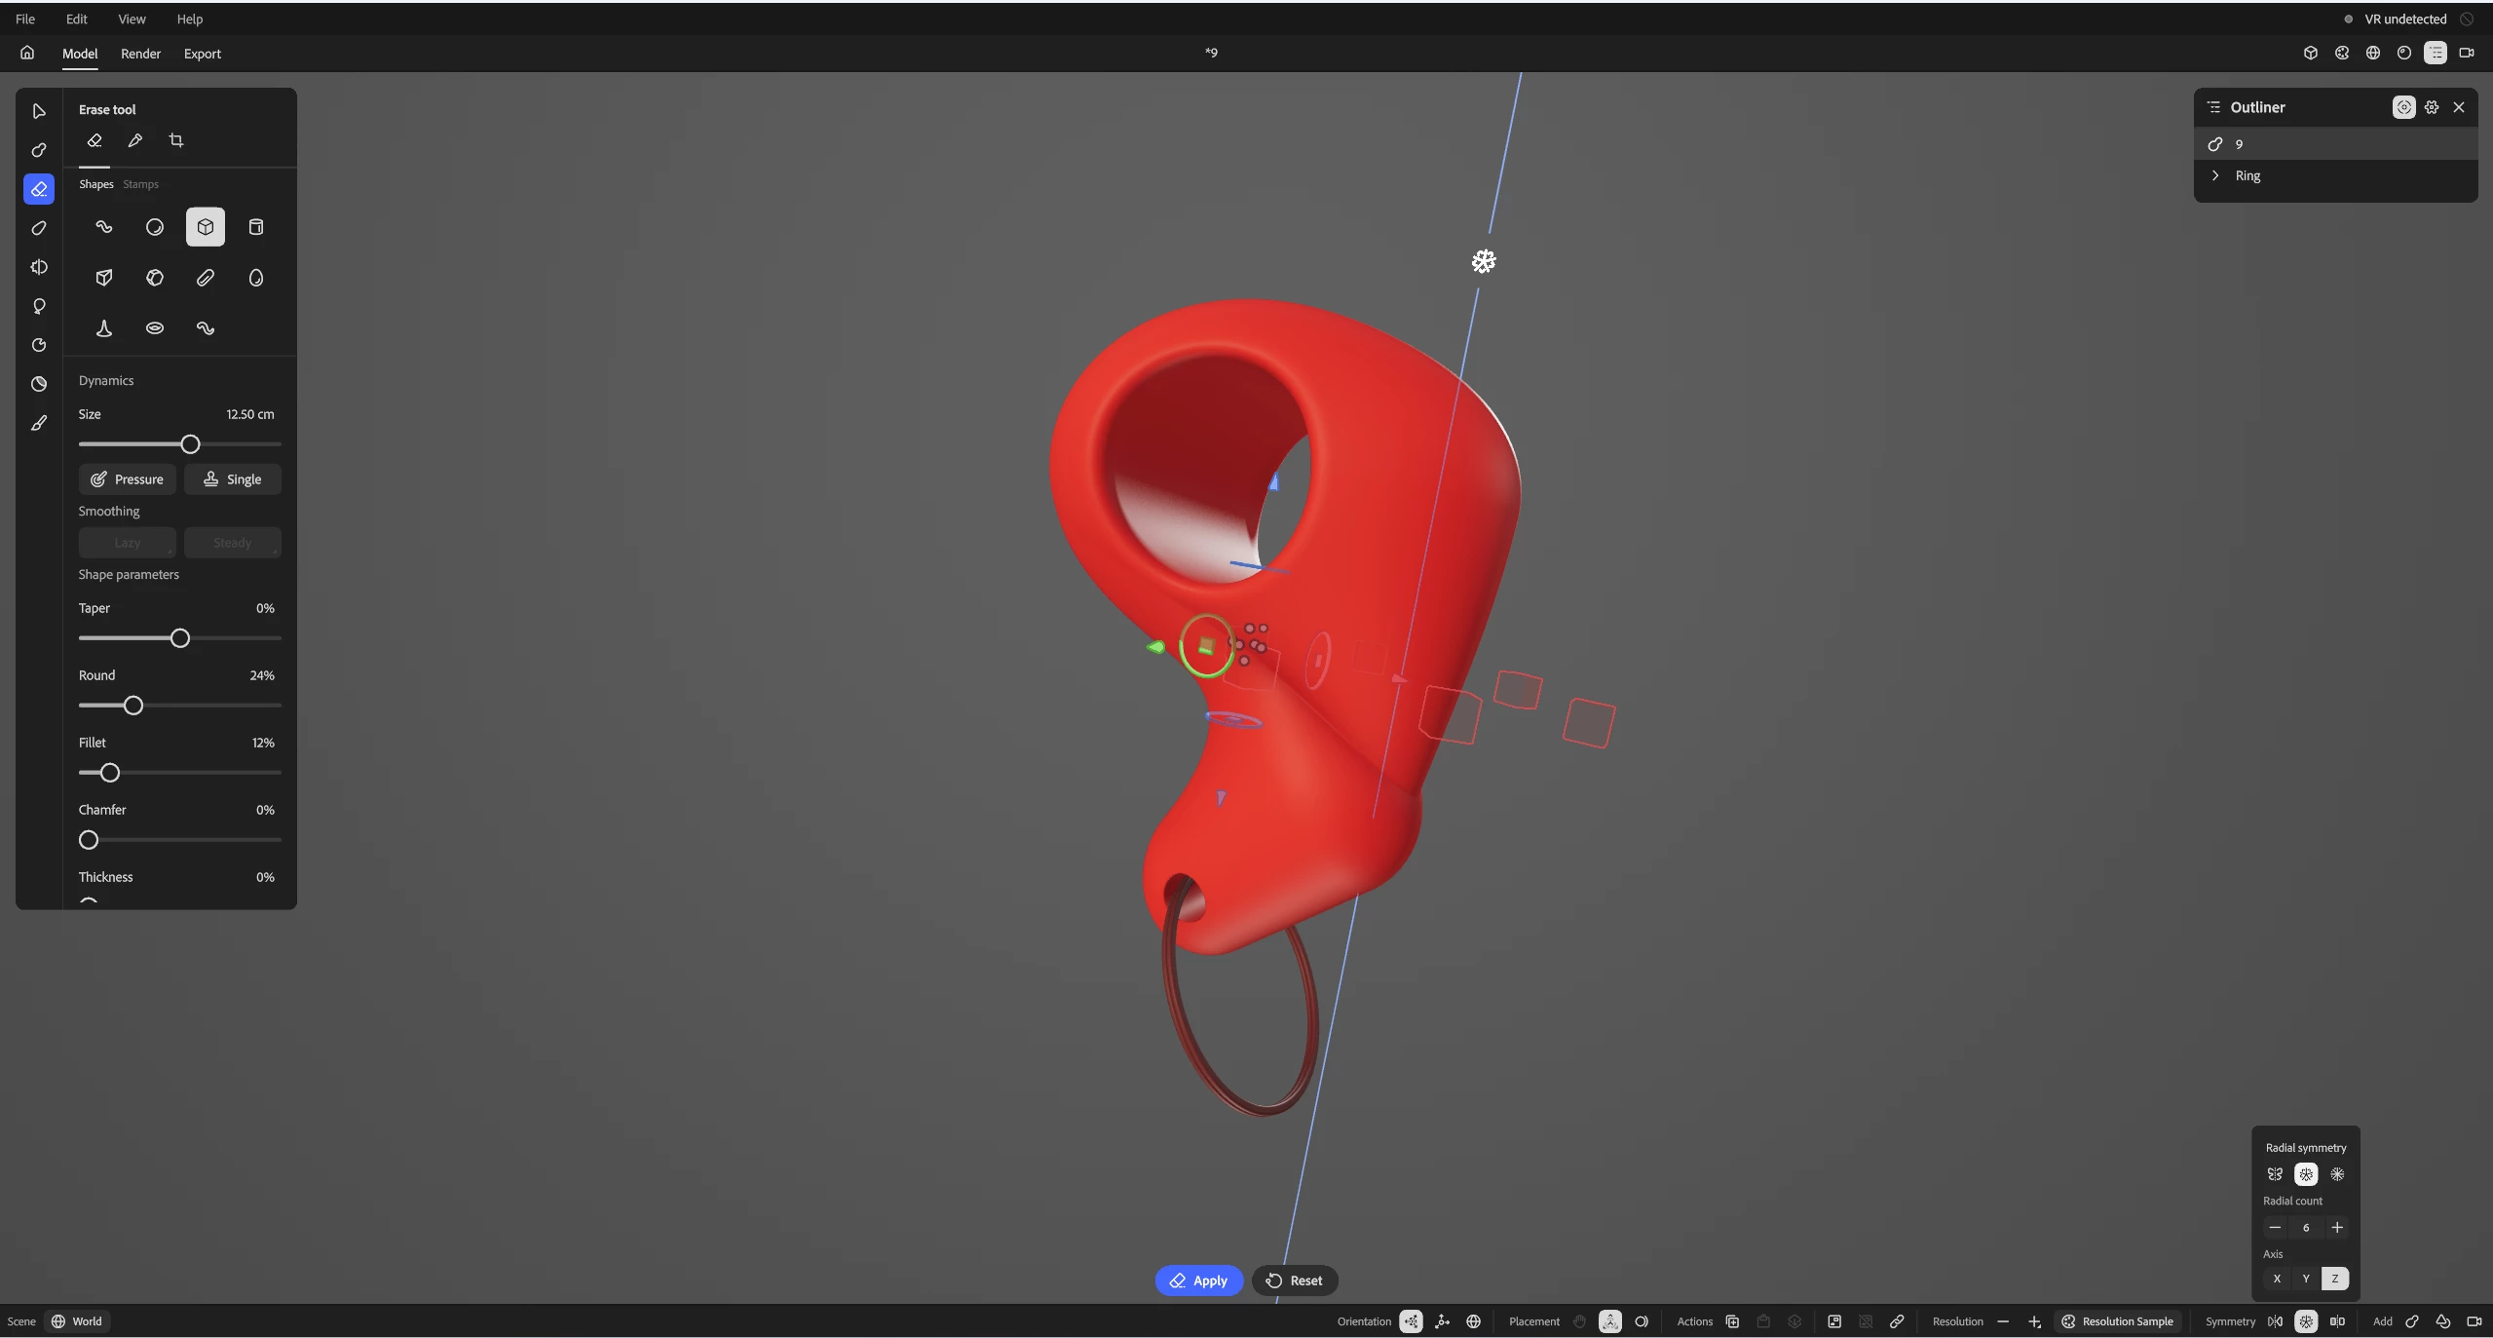Open Outliner settings gear

(x=2432, y=107)
